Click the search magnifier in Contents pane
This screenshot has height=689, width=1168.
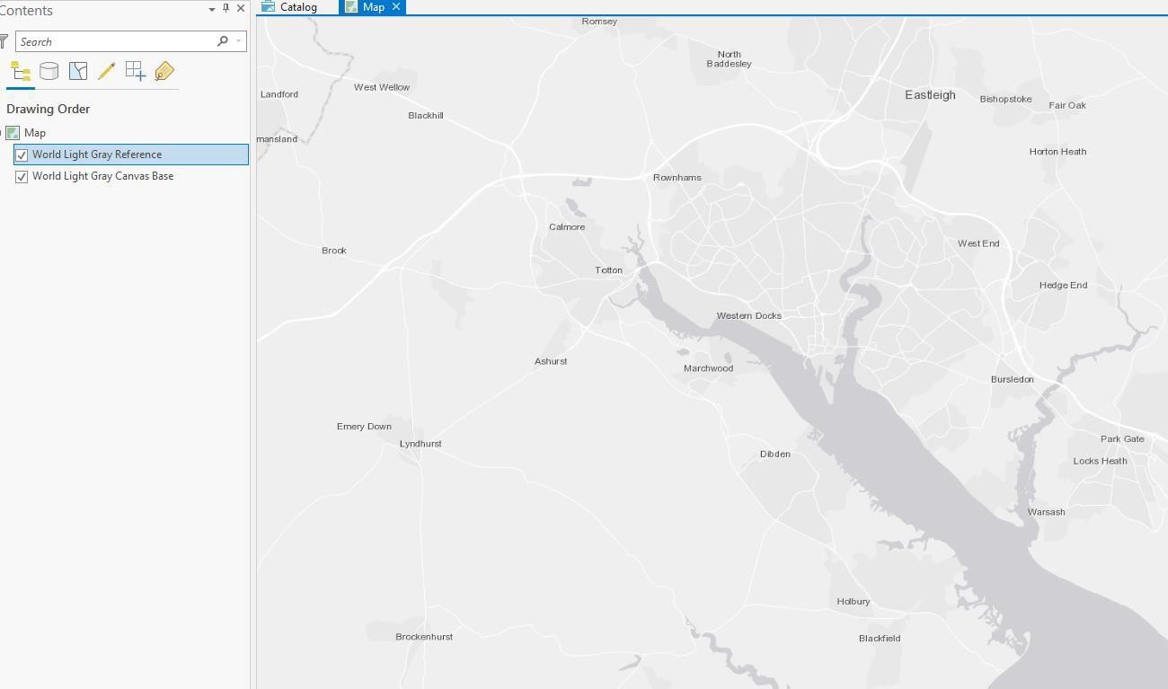point(221,41)
